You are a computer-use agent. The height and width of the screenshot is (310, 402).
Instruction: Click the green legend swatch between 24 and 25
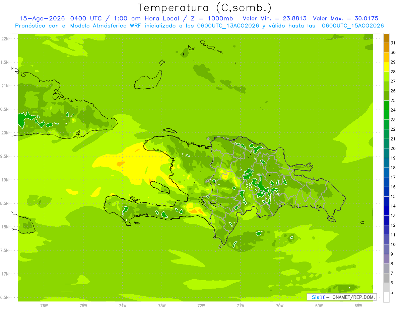pos(386,105)
